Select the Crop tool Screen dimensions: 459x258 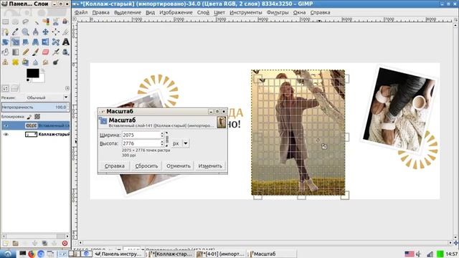point(65,32)
